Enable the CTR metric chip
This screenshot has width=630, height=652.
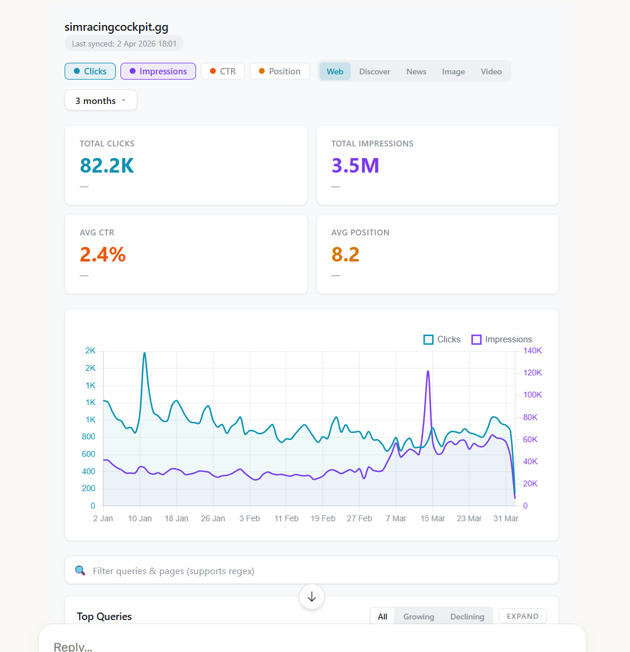(x=222, y=71)
